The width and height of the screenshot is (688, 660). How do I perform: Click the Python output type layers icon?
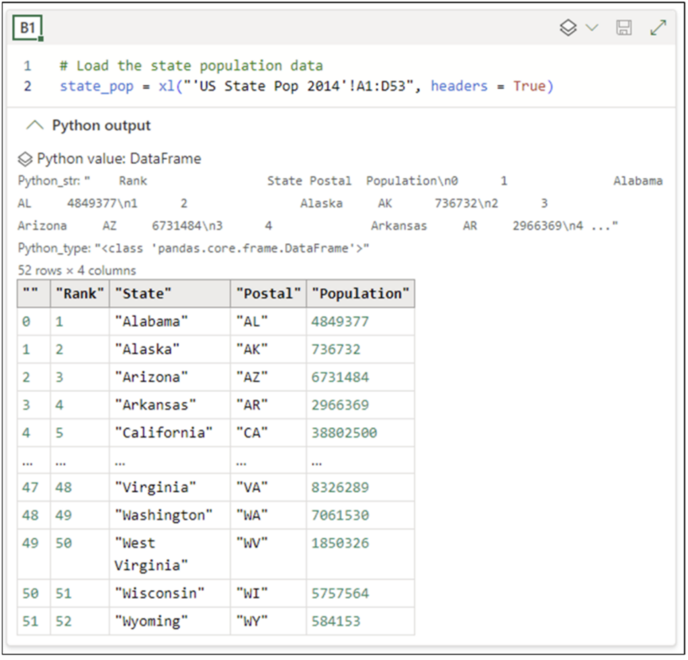click(x=568, y=28)
